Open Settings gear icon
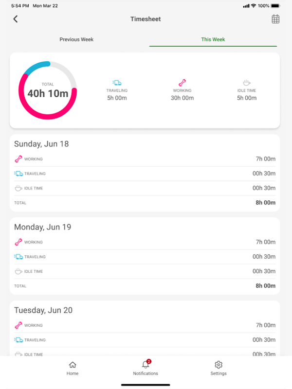 click(219, 365)
